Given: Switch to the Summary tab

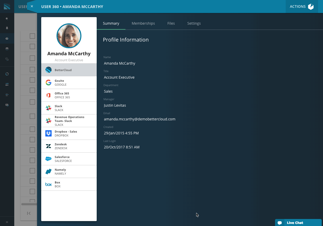Looking at the screenshot, I should [x=111, y=23].
